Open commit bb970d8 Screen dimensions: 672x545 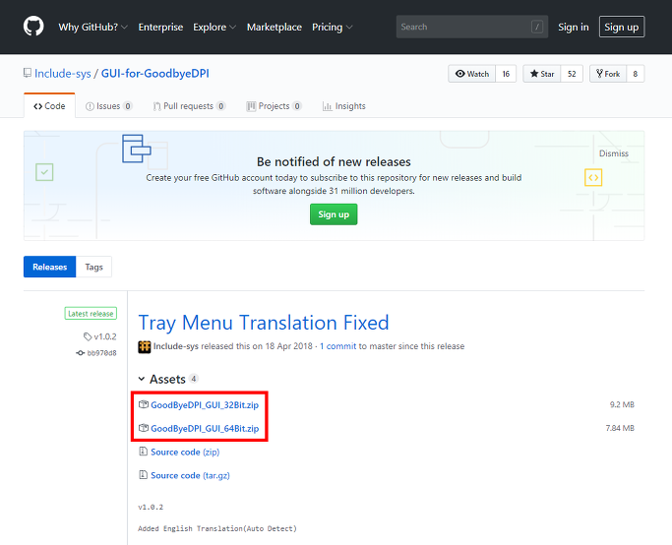pos(101,353)
